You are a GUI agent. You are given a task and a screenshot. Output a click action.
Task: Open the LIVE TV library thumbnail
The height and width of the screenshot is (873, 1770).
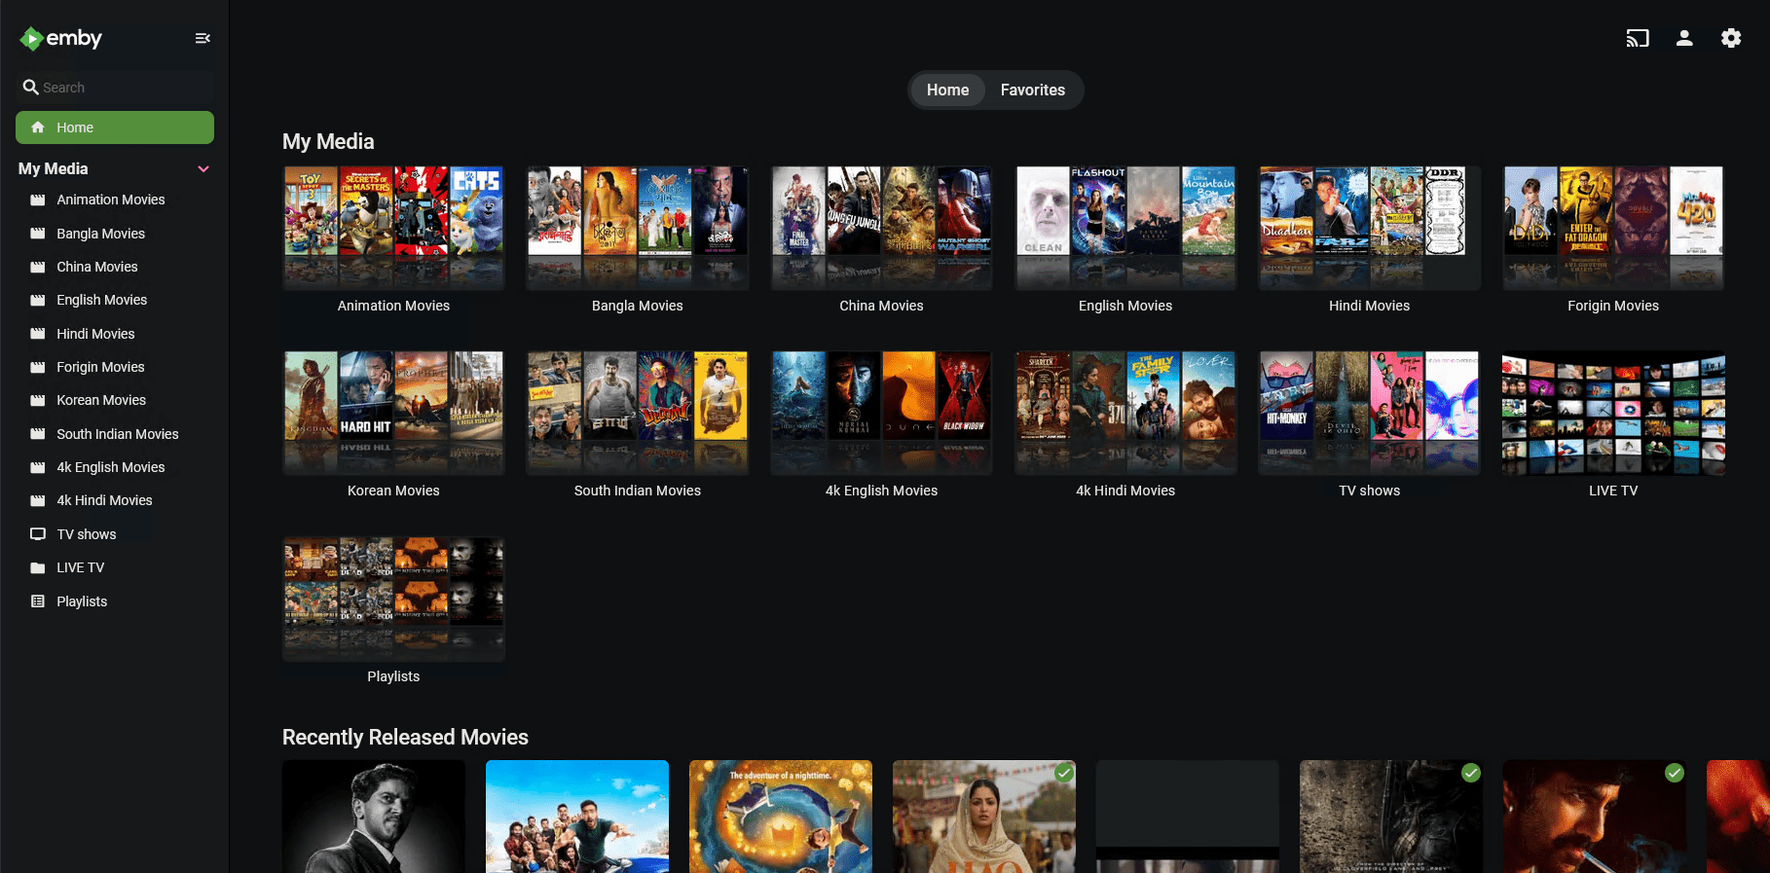(1612, 414)
